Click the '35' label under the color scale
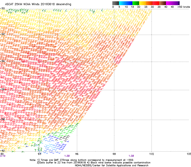191x167 pixels. point(159,7)
